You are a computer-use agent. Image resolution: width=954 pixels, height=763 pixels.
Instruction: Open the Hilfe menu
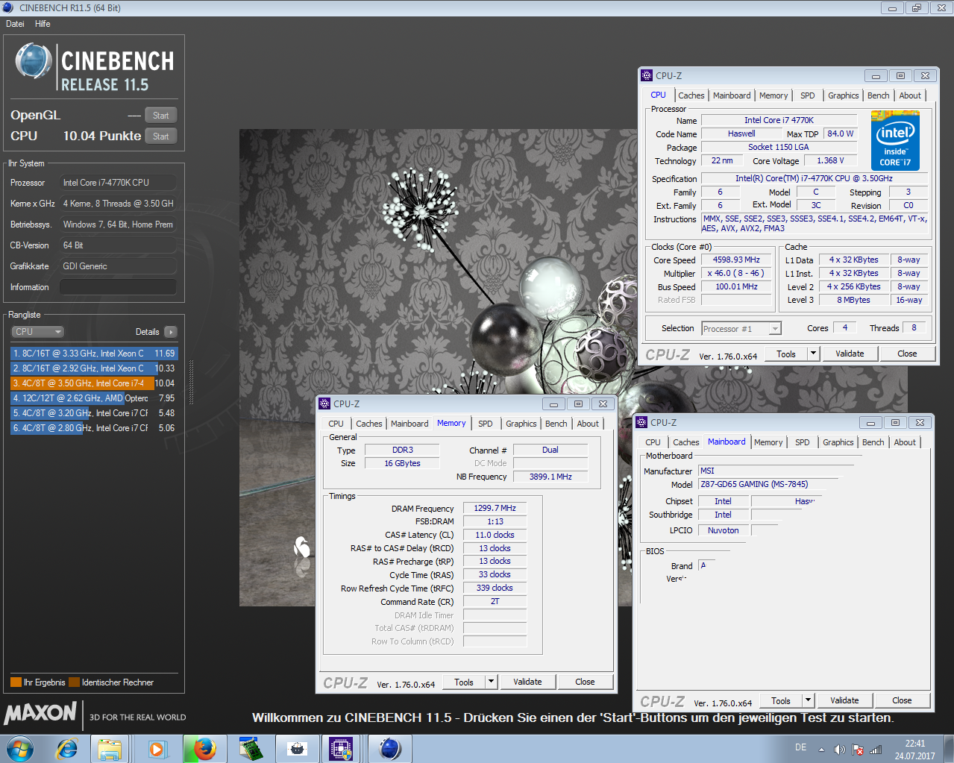click(43, 24)
